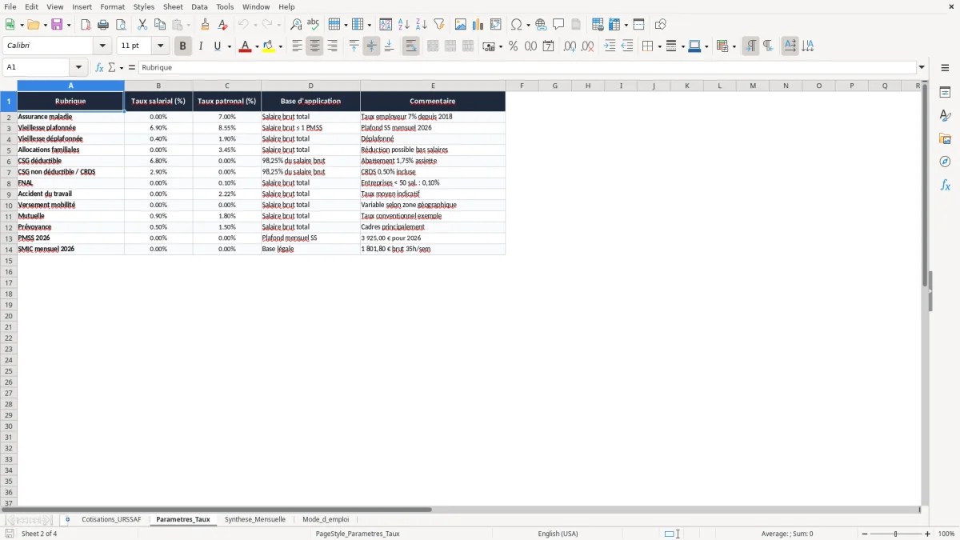Image resolution: width=960 pixels, height=540 pixels.
Task: Insert Comment icon
Action: pos(558,25)
